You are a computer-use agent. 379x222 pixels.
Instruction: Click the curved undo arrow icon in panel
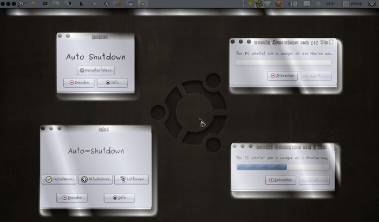pos(57,4)
